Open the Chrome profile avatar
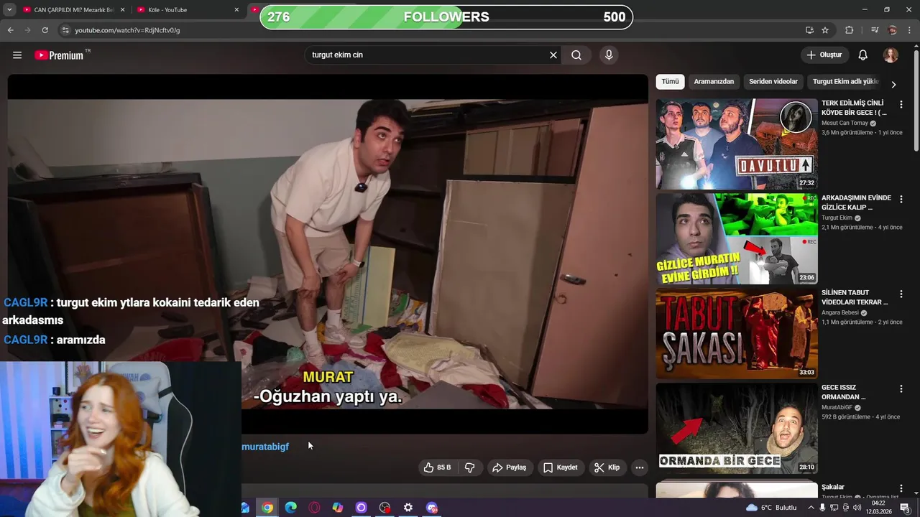 pos(893,30)
